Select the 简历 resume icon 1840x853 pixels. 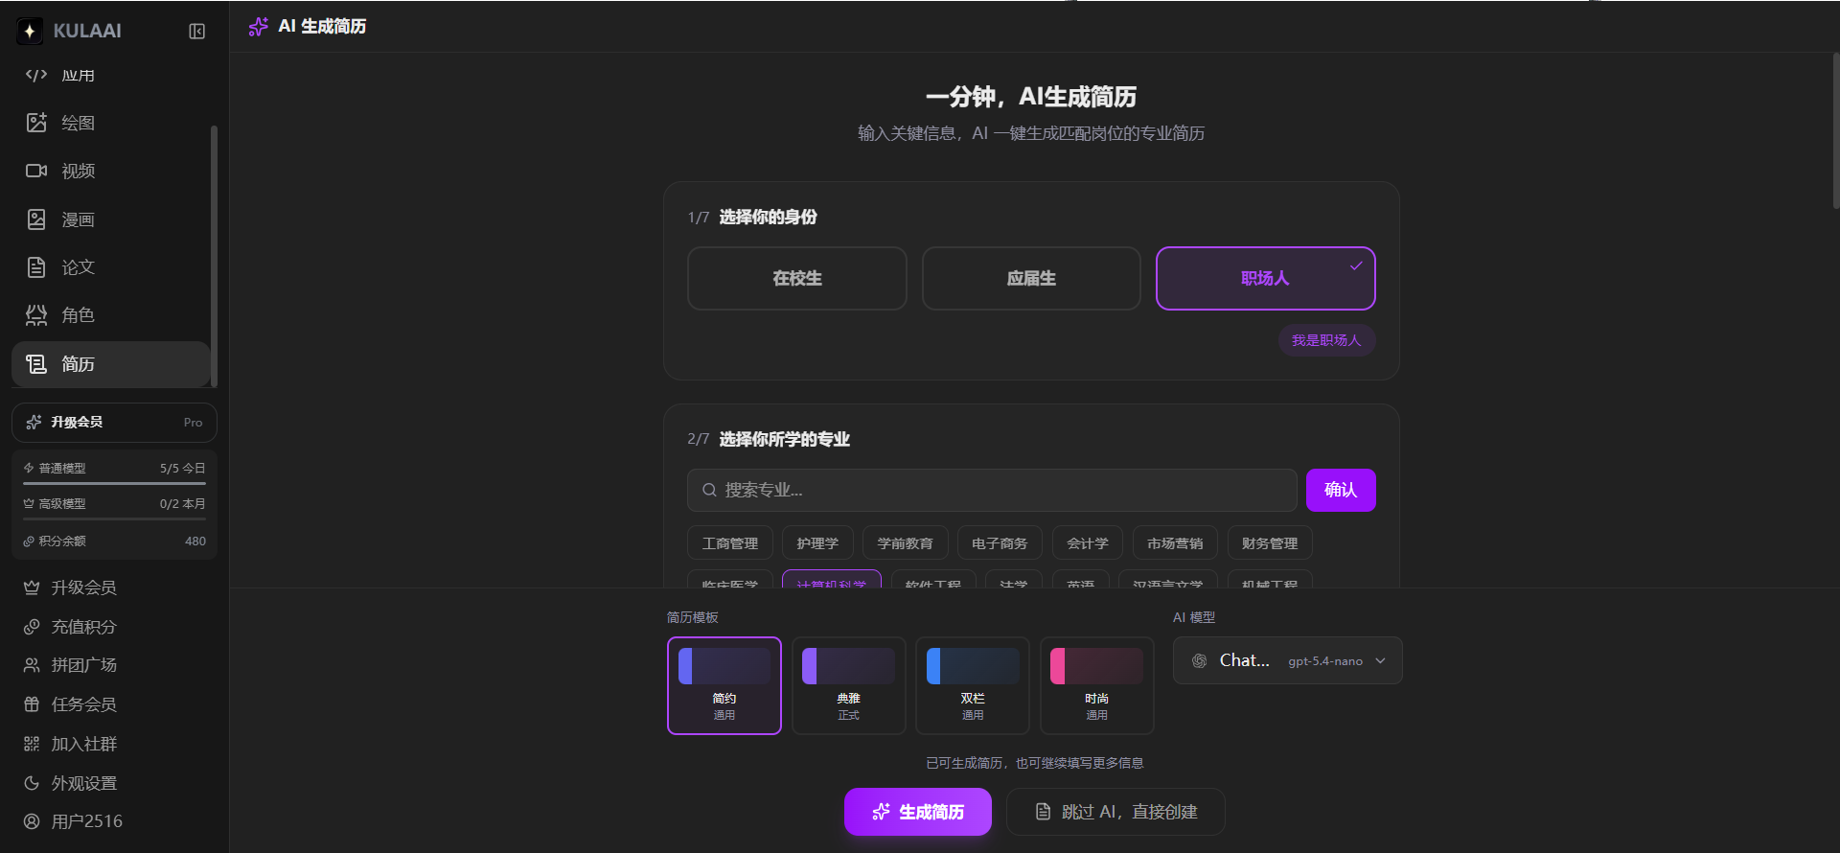pos(36,364)
